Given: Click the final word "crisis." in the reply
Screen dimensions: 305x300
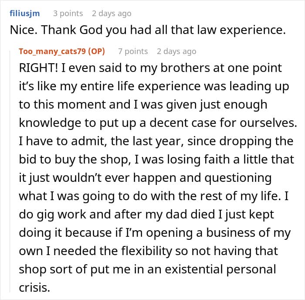Looking at the screenshot, I should 34,287.
